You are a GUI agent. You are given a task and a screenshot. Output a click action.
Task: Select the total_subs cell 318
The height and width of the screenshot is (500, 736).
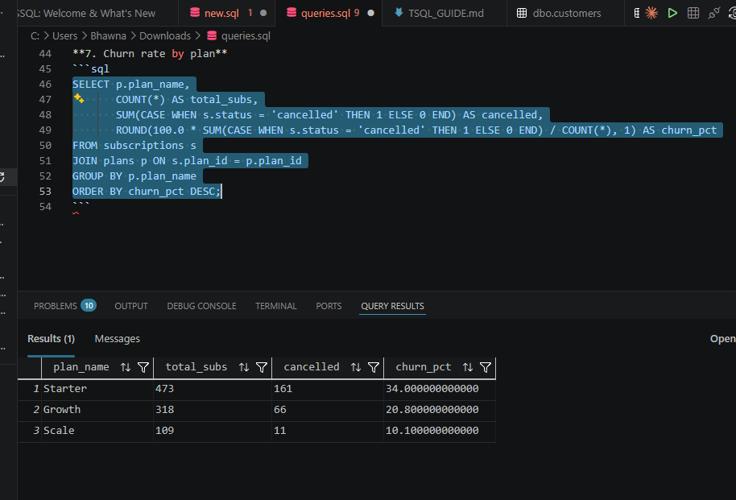point(212,409)
